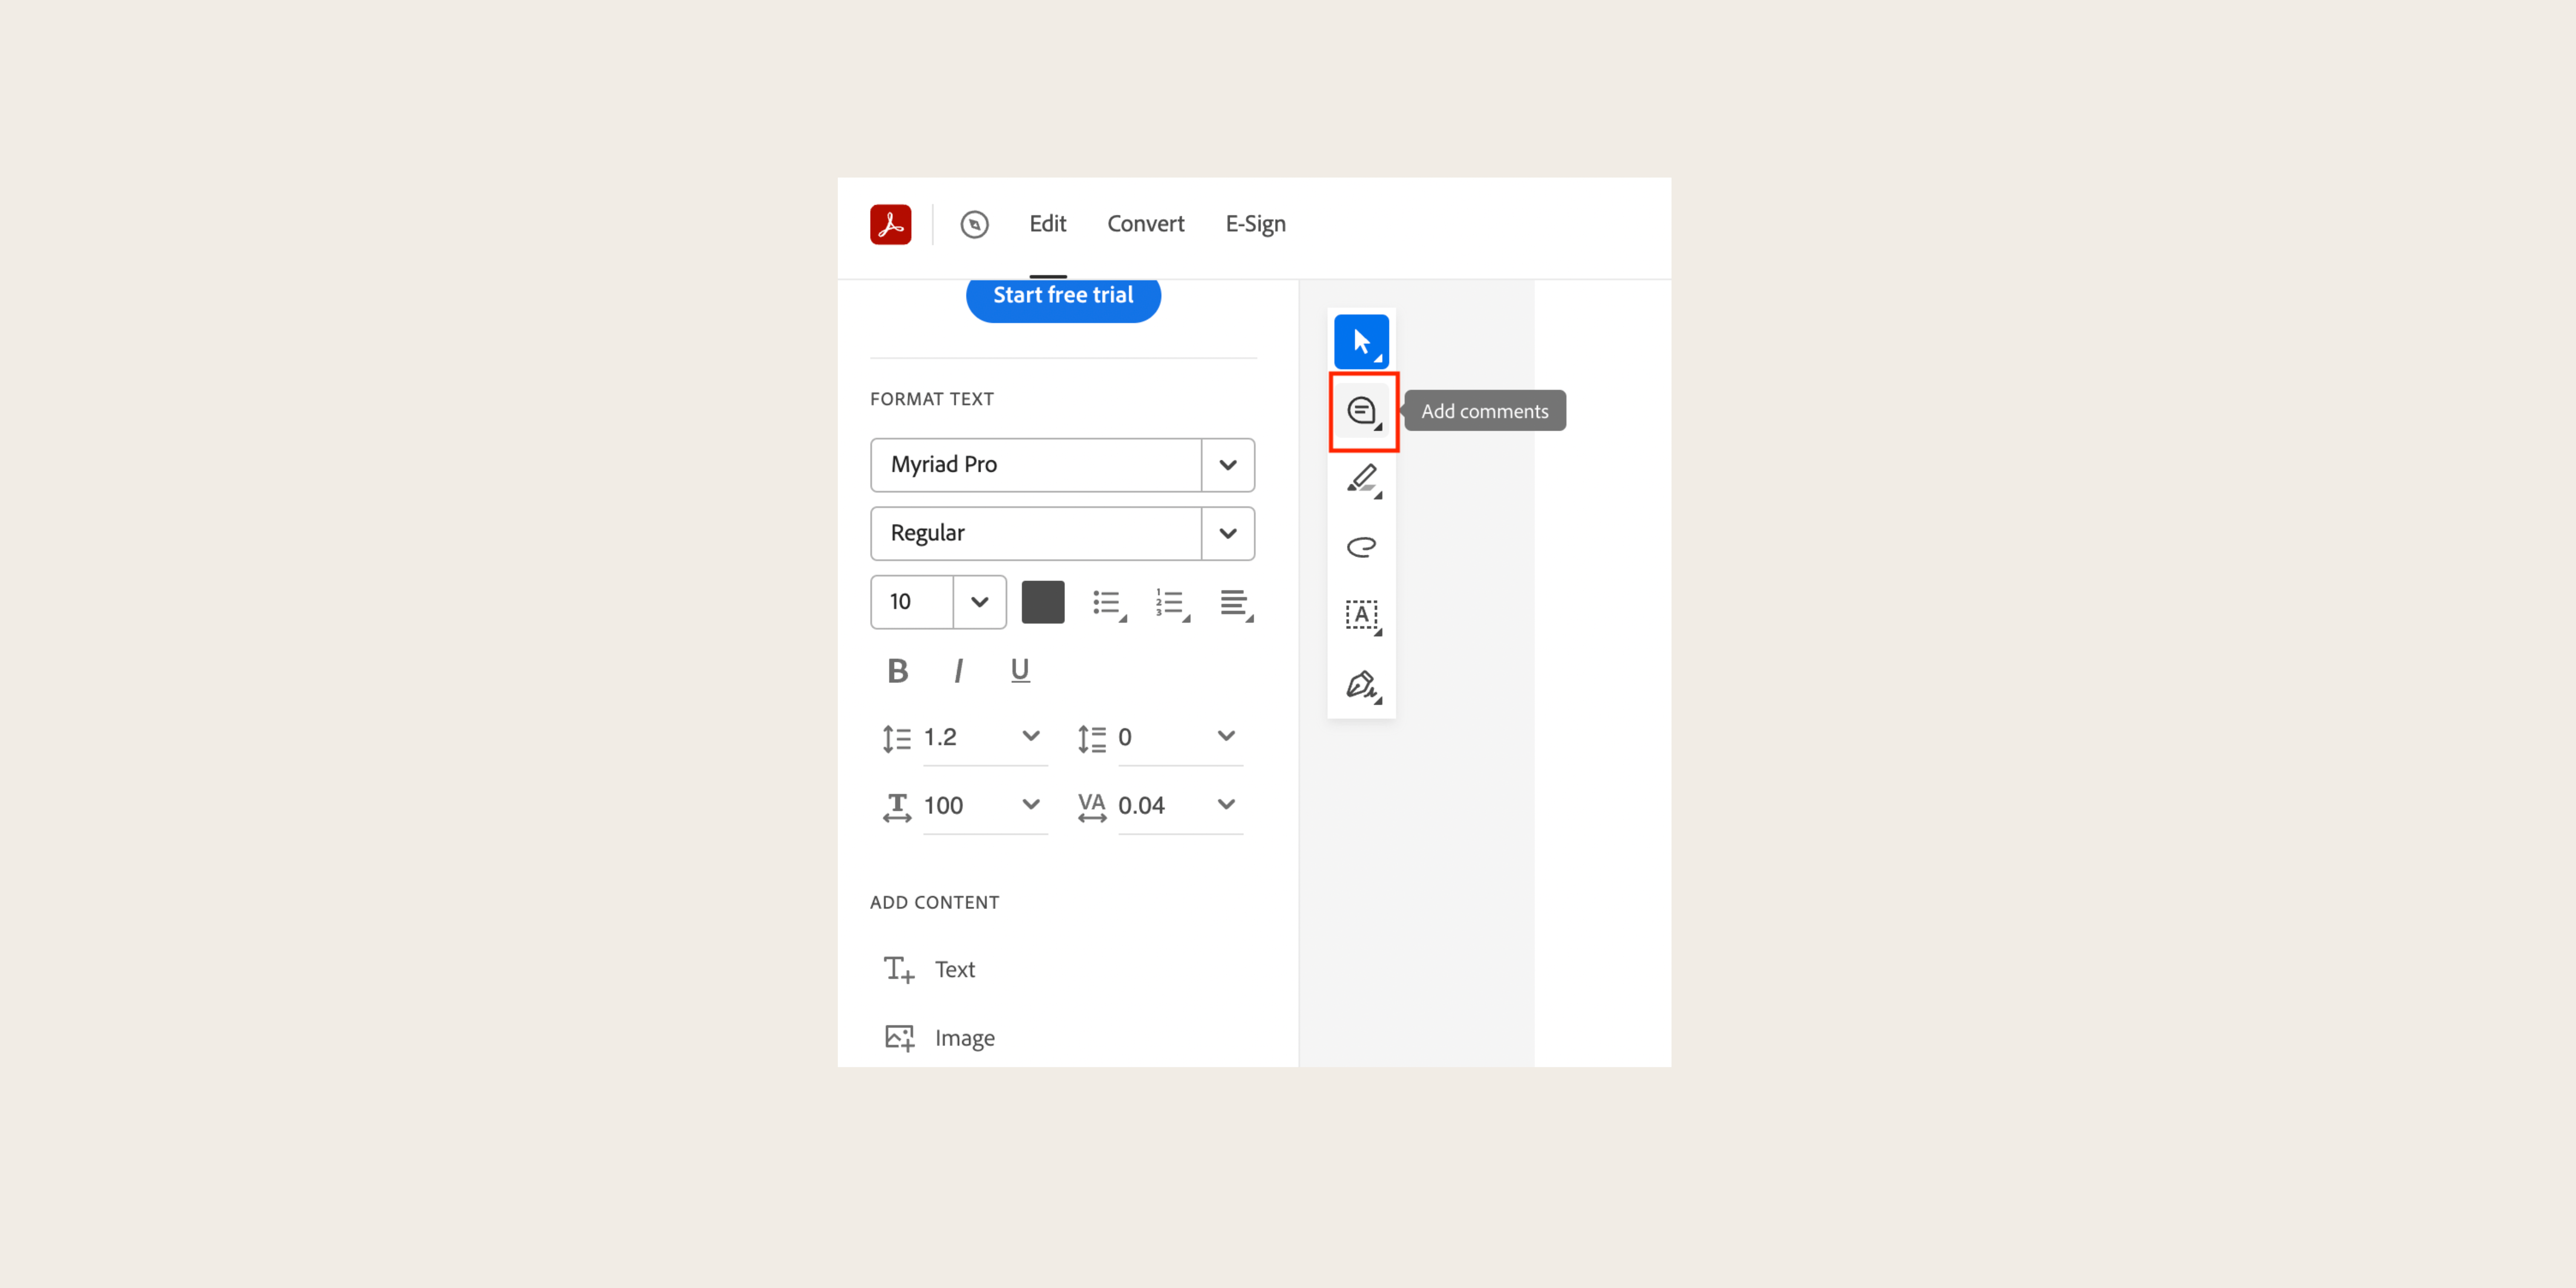Screen dimensions: 2576x1288
Task: Expand the Myriad Pro font dropdown
Action: (x=1228, y=465)
